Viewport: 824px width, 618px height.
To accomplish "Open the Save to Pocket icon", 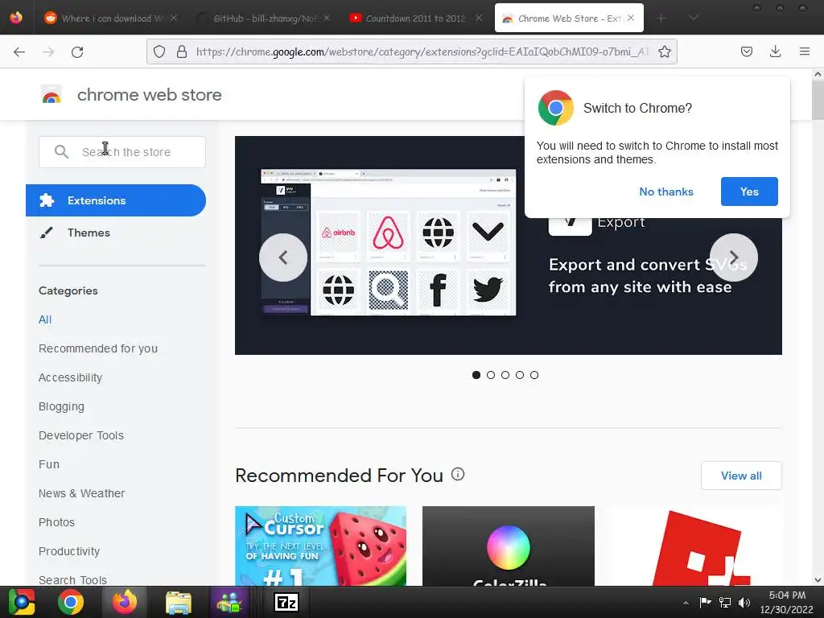I will (746, 51).
